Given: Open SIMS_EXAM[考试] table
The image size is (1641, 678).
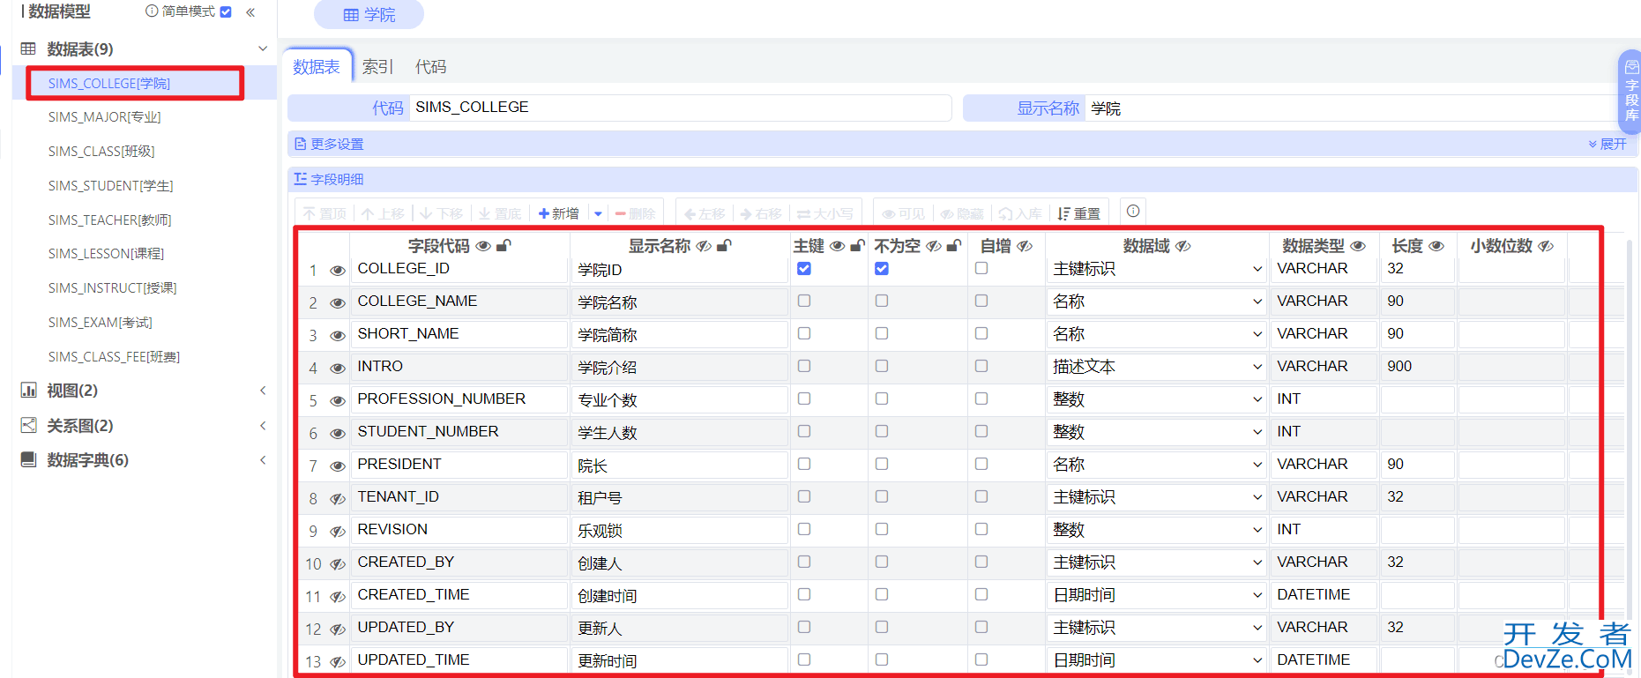Looking at the screenshot, I should click(x=100, y=322).
